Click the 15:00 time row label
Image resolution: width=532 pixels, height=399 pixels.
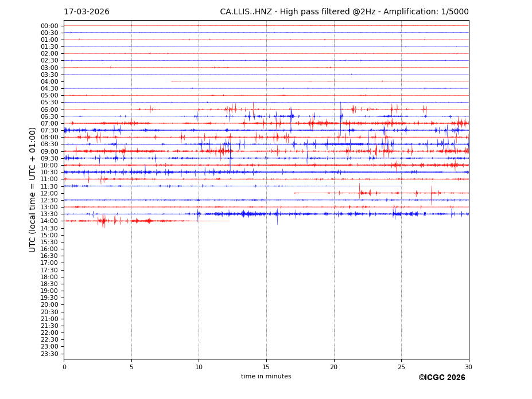49,235
